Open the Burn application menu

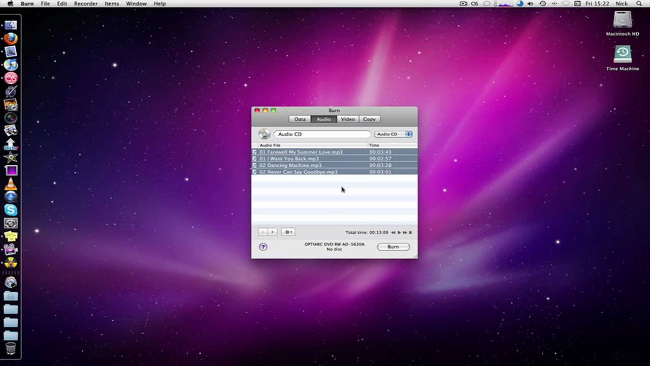click(27, 4)
